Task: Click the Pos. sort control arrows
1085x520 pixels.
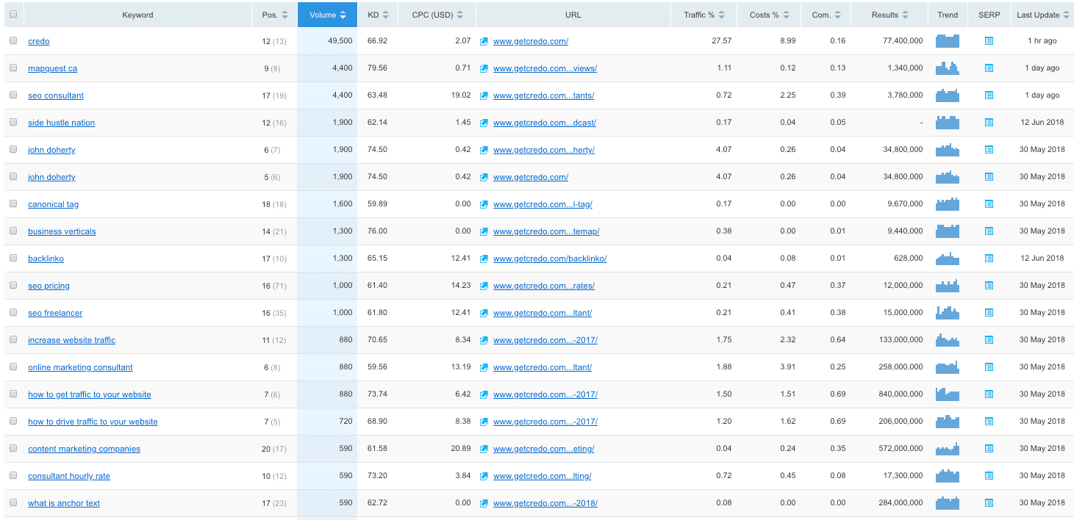Action: (284, 14)
